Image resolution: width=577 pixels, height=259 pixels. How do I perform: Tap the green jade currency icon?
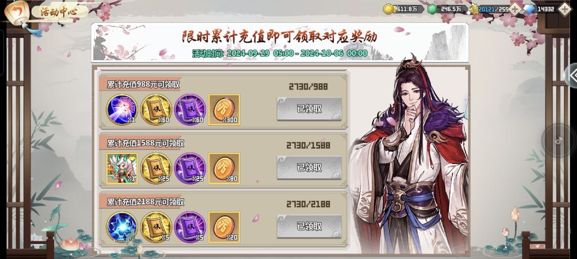click(432, 9)
